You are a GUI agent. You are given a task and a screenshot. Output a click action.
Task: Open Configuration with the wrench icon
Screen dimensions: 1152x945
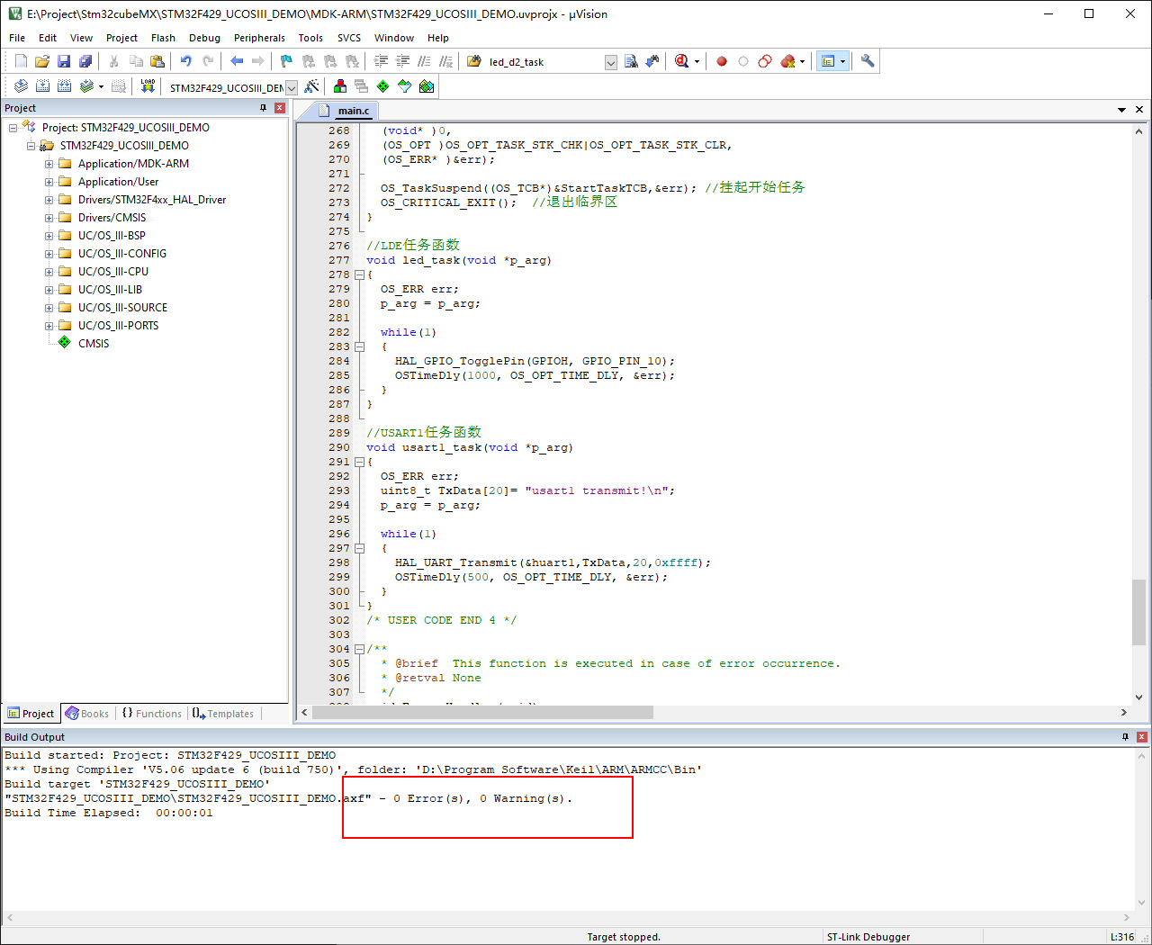tap(868, 61)
